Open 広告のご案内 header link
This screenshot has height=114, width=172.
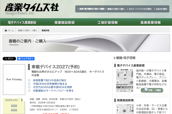point(160,9)
